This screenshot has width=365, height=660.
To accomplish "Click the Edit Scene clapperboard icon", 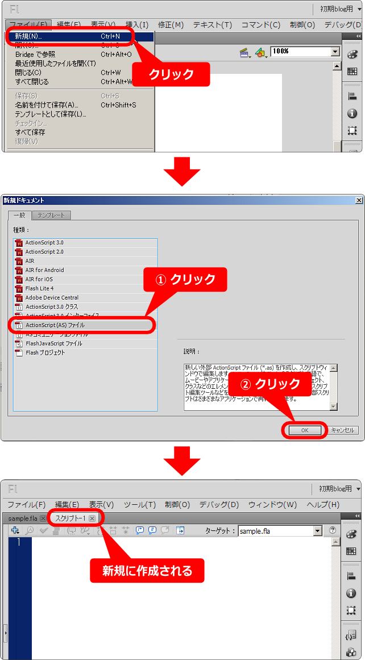I will pyautogui.click(x=244, y=52).
